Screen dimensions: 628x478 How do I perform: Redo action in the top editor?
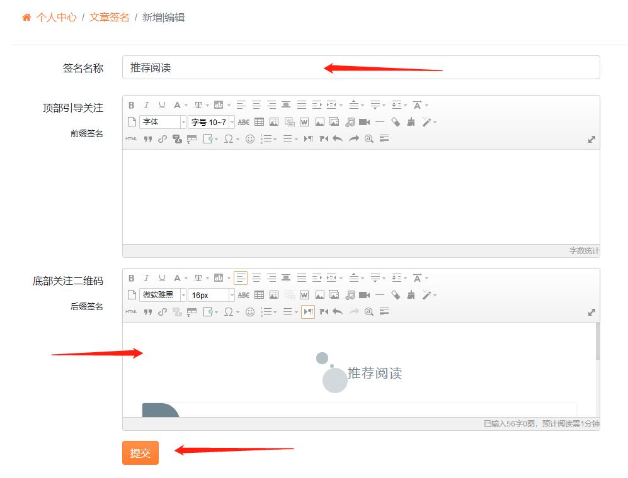353,139
